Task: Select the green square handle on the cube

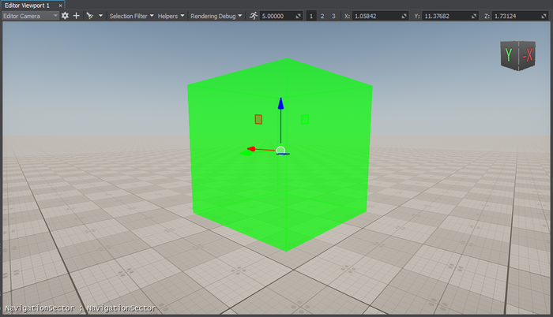Action: coord(305,119)
